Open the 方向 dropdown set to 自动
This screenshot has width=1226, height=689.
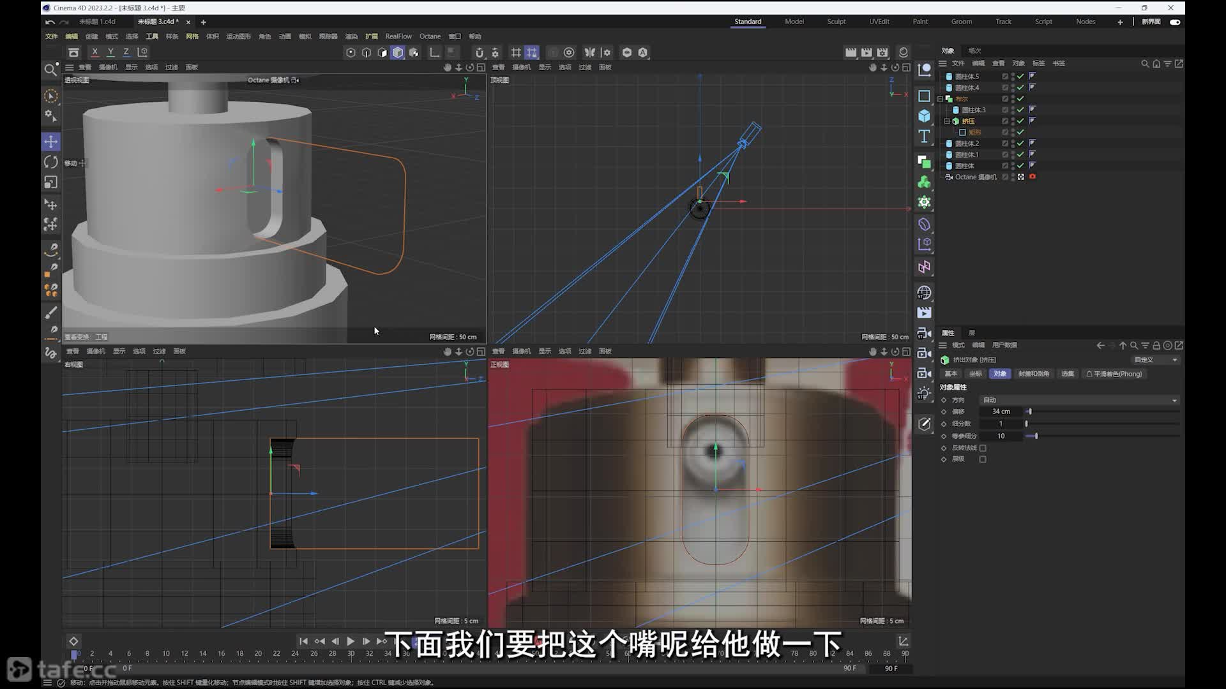pyautogui.click(x=1080, y=400)
